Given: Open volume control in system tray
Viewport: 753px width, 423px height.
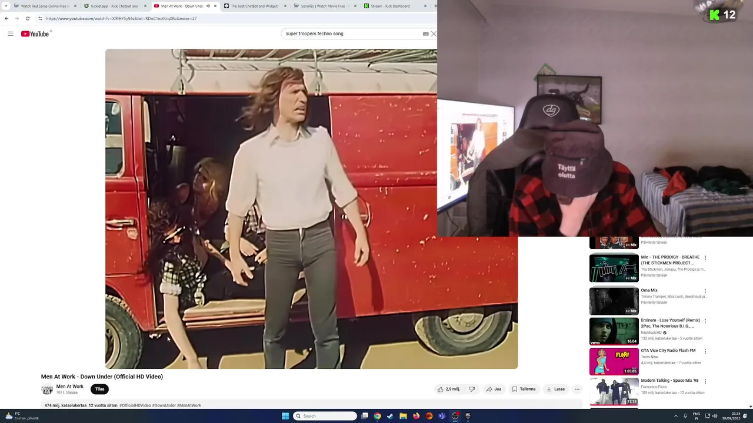Looking at the screenshot, I should tap(715, 416).
